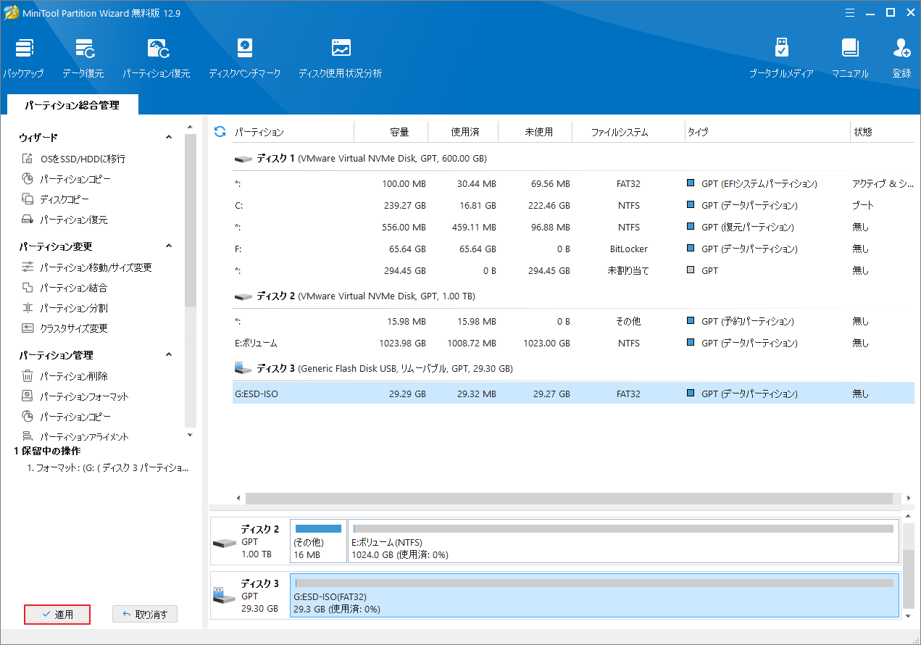
Task: Select the pending フォーマット operation
Action: pyautogui.click(x=108, y=468)
